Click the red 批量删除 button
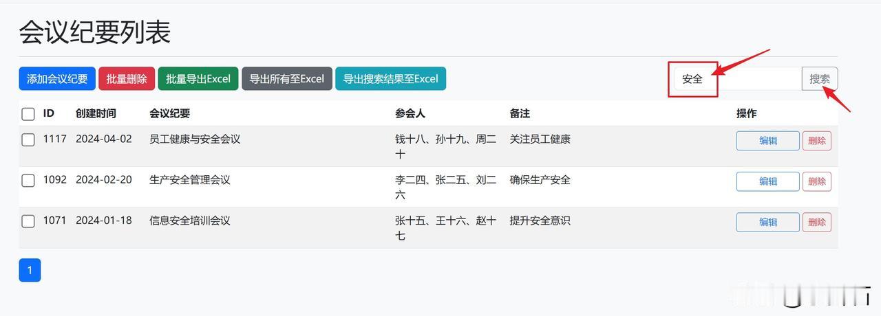 pyautogui.click(x=127, y=79)
